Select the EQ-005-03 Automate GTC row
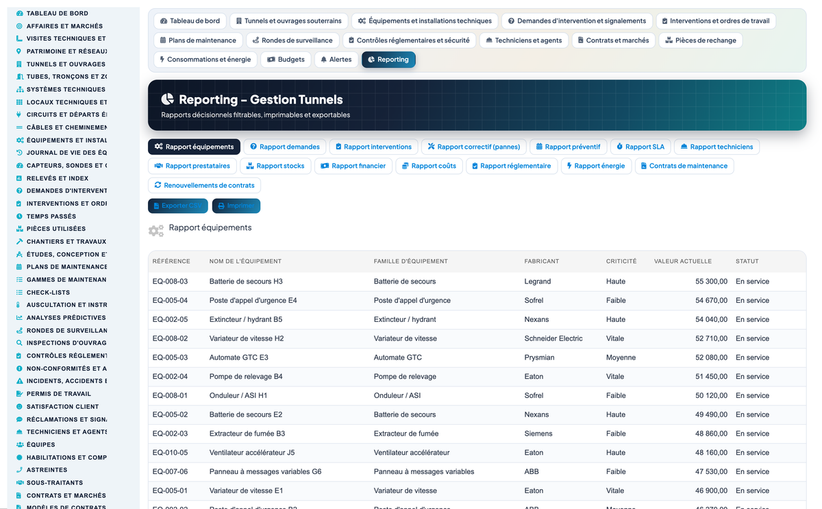This screenshot has width=822, height=509. click(477, 358)
